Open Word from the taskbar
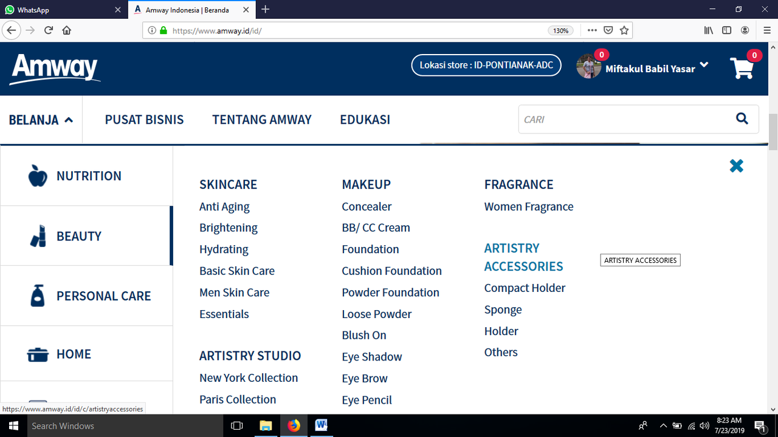The width and height of the screenshot is (778, 437). point(322,425)
